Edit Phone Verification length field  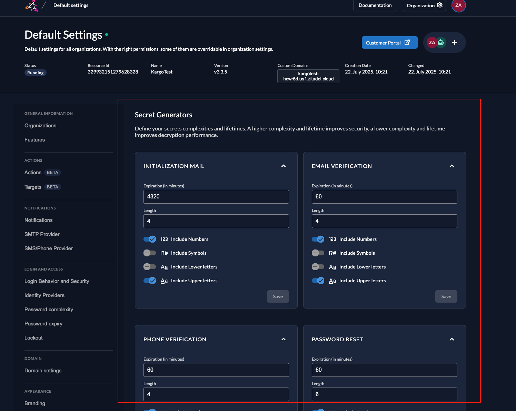click(x=216, y=394)
